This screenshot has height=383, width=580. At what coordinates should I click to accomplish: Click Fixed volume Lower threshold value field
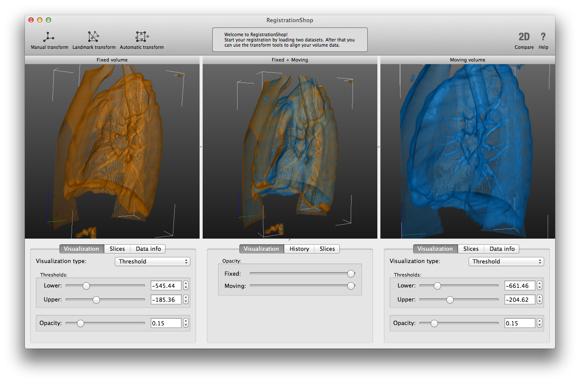(x=166, y=286)
